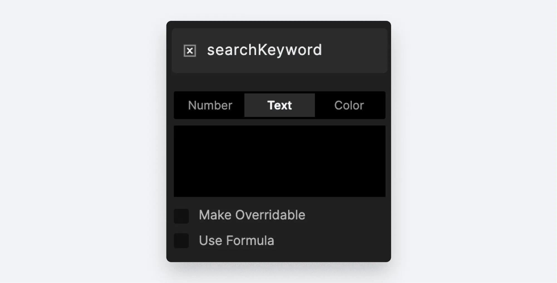Image resolution: width=557 pixels, height=283 pixels.
Task: Click the Make Overridable label text
Action: (252, 215)
